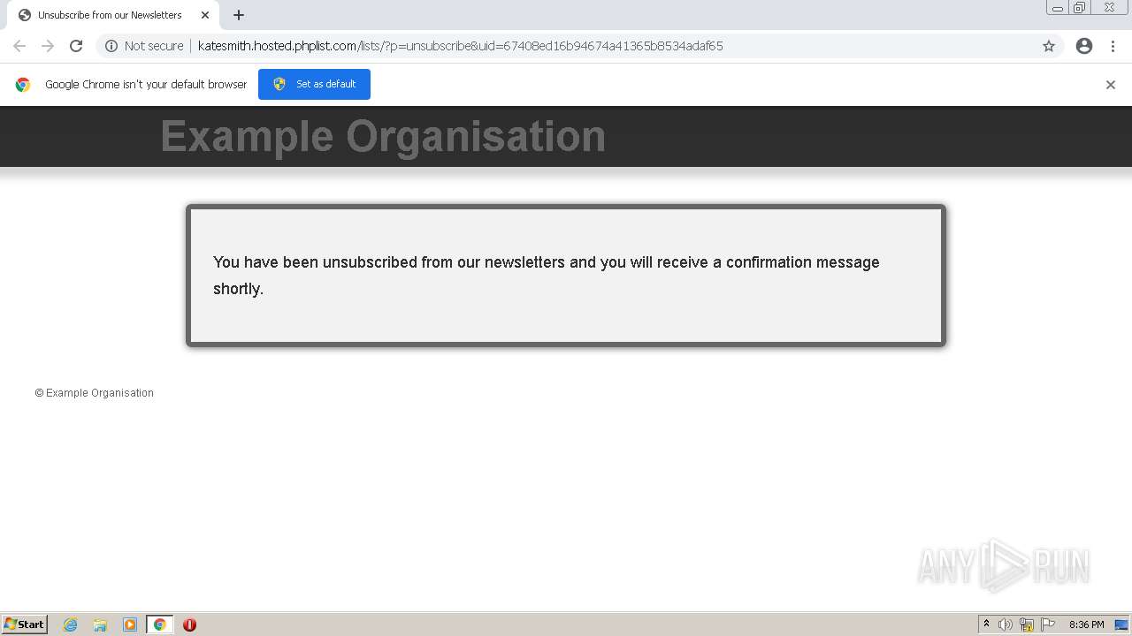Go forward with the browser forward arrow
Screen dimensions: 1132x636
tap(48, 46)
